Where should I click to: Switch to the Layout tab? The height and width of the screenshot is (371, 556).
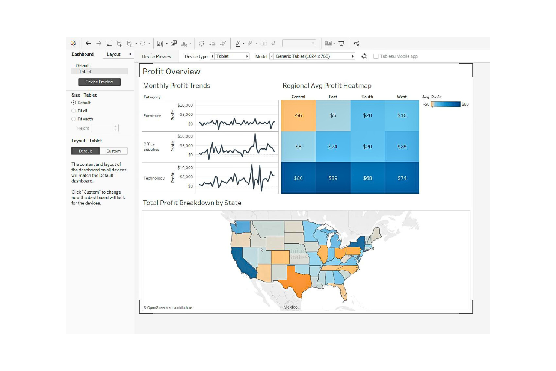pos(114,54)
